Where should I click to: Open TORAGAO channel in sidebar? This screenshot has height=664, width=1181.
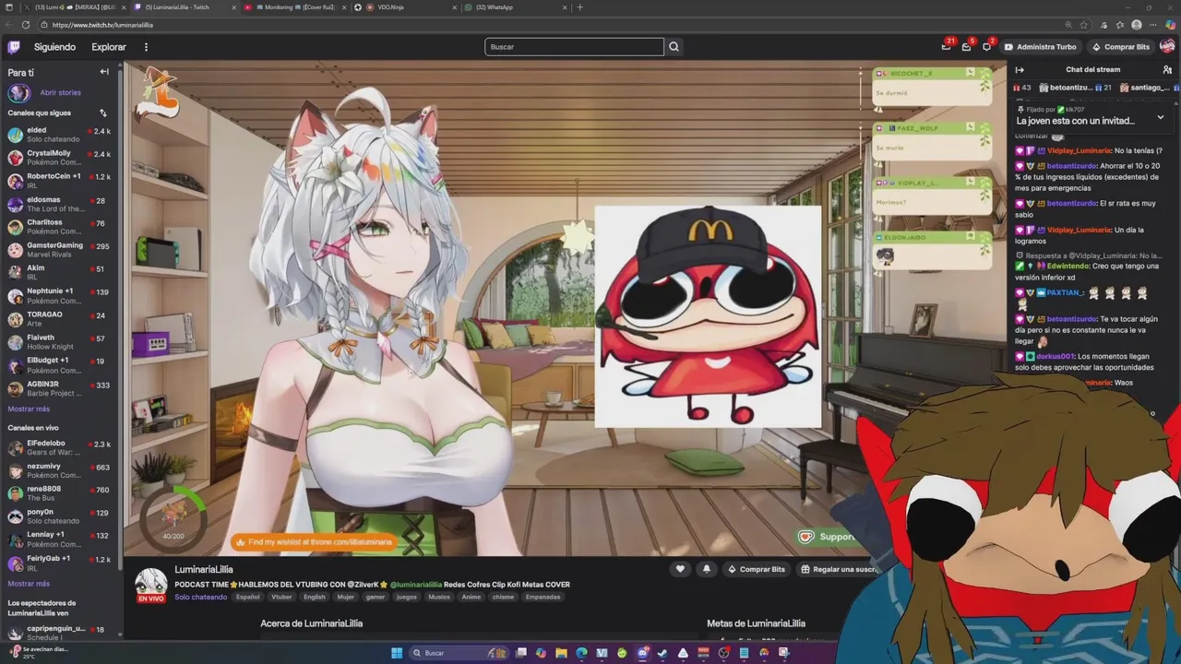pyautogui.click(x=59, y=319)
